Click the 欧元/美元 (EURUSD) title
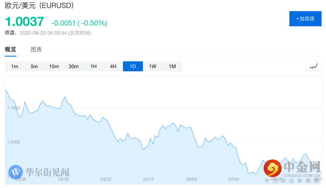 click(x=39, y=6)
